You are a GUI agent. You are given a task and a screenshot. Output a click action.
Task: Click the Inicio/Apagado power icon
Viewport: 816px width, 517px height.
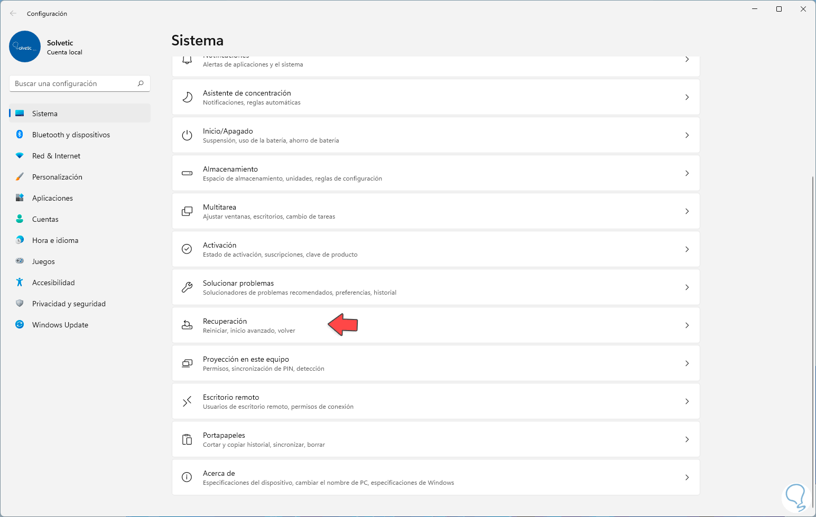pyautogui.click(x=187, y=135)
